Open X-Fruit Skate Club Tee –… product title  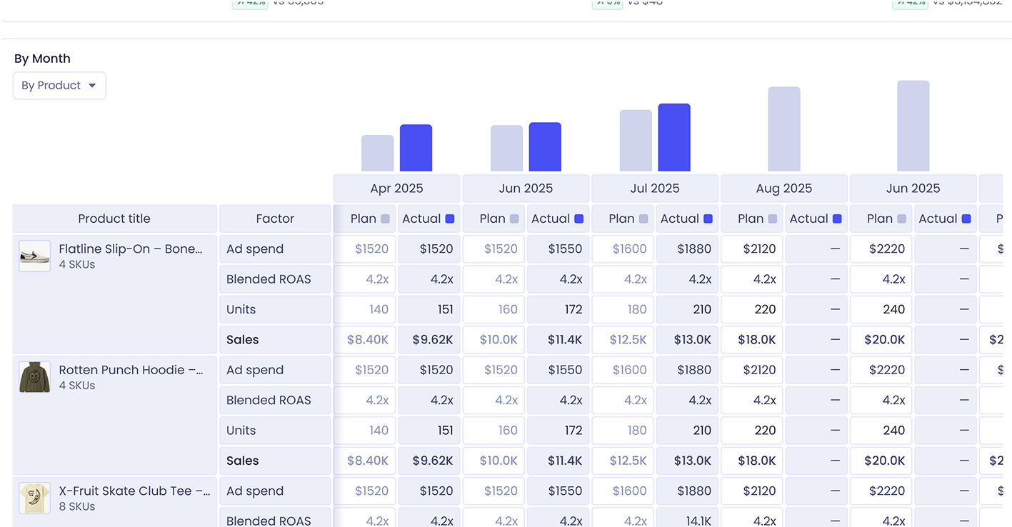tap(135, 491)
